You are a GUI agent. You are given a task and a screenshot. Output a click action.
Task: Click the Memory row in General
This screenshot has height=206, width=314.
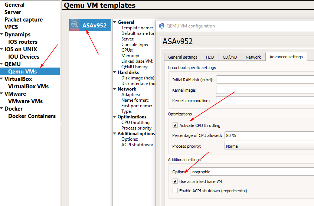(x=130, y=56)
